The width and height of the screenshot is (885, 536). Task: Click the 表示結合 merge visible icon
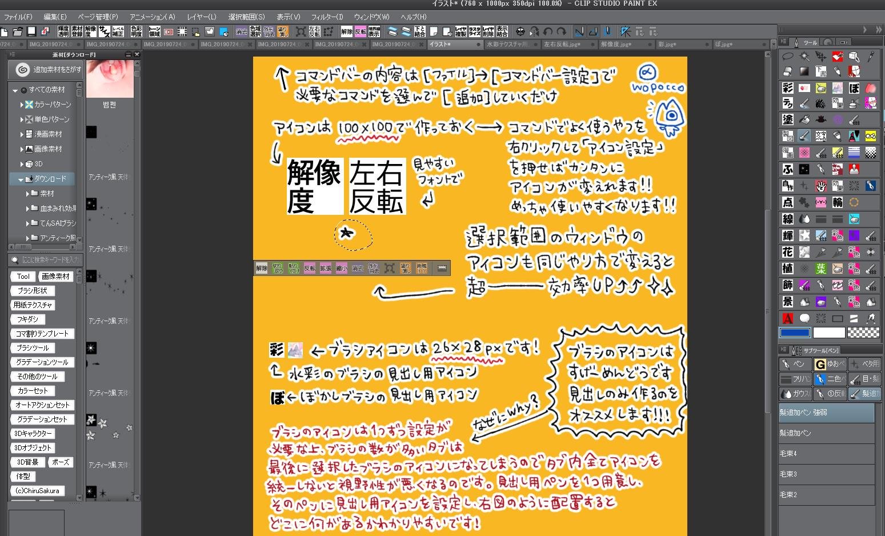tap(502, 31)
